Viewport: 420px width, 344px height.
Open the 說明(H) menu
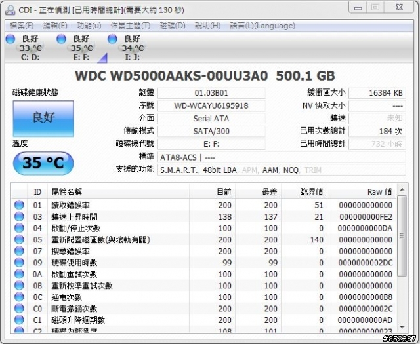pos(208,26)
